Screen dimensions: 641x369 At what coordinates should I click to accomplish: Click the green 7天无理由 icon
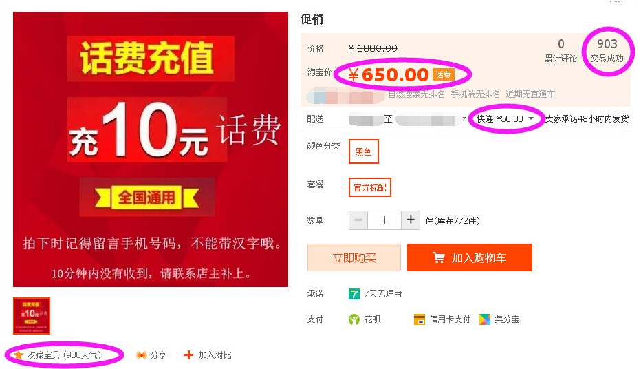tap(354, 294)
